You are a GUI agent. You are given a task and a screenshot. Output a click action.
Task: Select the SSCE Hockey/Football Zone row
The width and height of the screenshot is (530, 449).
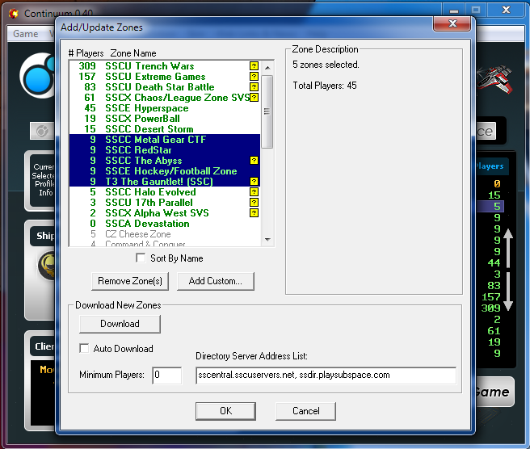pyautogui.click(x=165, y=170)
